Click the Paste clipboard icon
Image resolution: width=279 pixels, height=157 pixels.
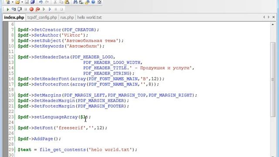click(x=67, y=2)
